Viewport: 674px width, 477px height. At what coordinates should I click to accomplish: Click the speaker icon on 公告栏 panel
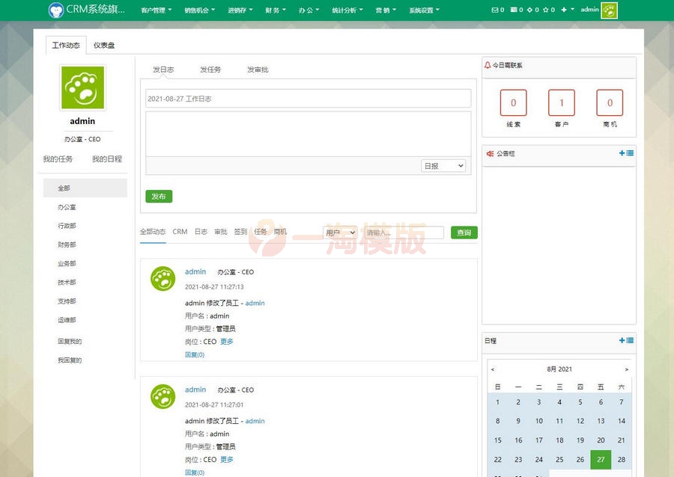tap(491, 153)
